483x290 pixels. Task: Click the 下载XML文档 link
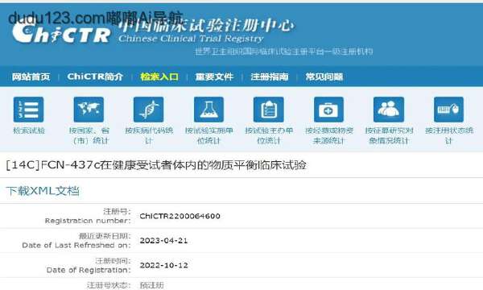tap(43, 191)
